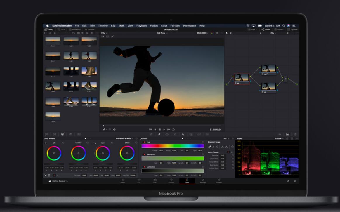Viewport: 340px width, 212px height.
Task: Toggle the Hue qualifier enable dot
Action: click(x=144, y=142)
